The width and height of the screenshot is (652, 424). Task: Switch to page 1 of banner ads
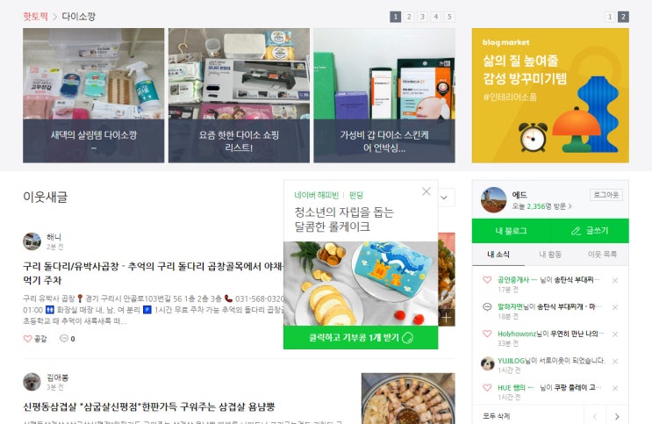610,17
